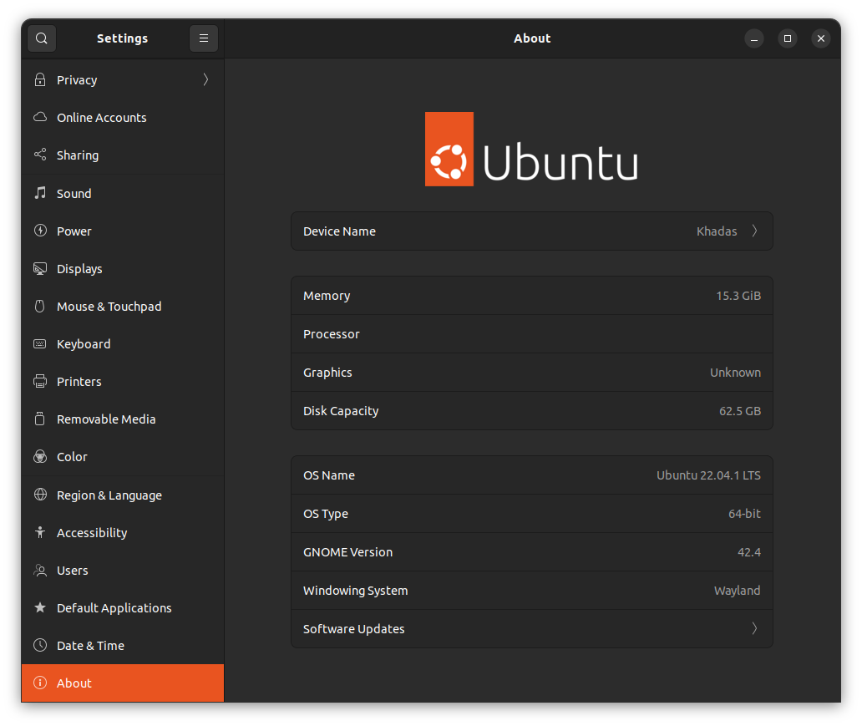Open Default Applications panel
The height and width of the screenshot is (726, 862).
coord(123,607)
